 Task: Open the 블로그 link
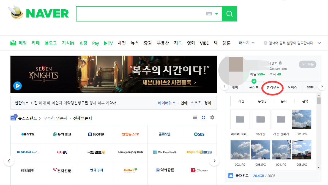(51, 43)
